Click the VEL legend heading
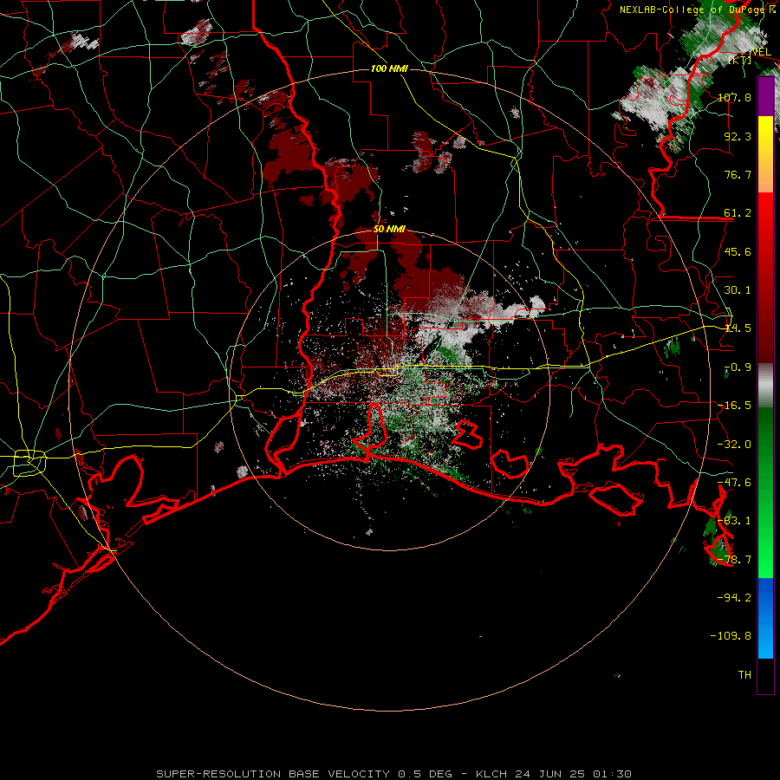780x780 pixels. coord(761,52)
